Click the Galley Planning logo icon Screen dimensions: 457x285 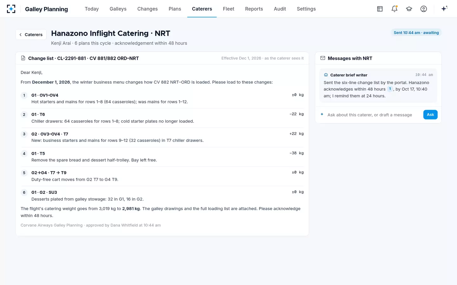point(11,9)
